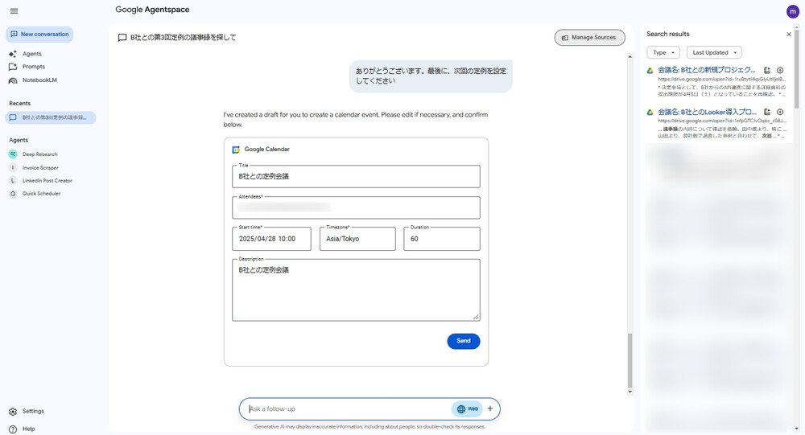Click the Title field of the calendar draft
Image resolution: width=805 pixels, height=435 pixels.
pos(356,176)
